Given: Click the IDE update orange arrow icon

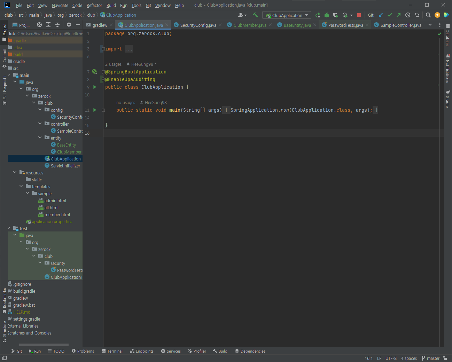Looking at the screenshot, I should pos(437,15).
